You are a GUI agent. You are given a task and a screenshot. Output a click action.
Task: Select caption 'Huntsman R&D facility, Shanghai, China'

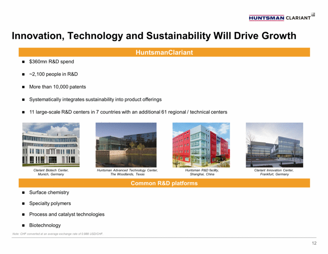click(x=202, y=172)
